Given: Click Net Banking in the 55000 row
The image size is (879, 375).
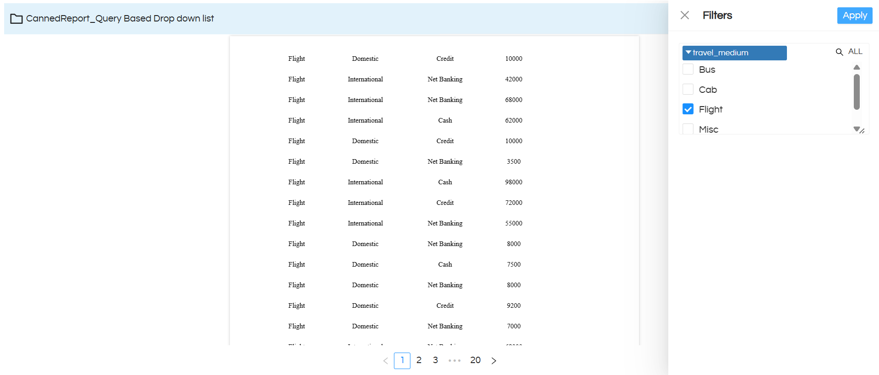Looking at the screenshot, I should [x=445, y=223].
